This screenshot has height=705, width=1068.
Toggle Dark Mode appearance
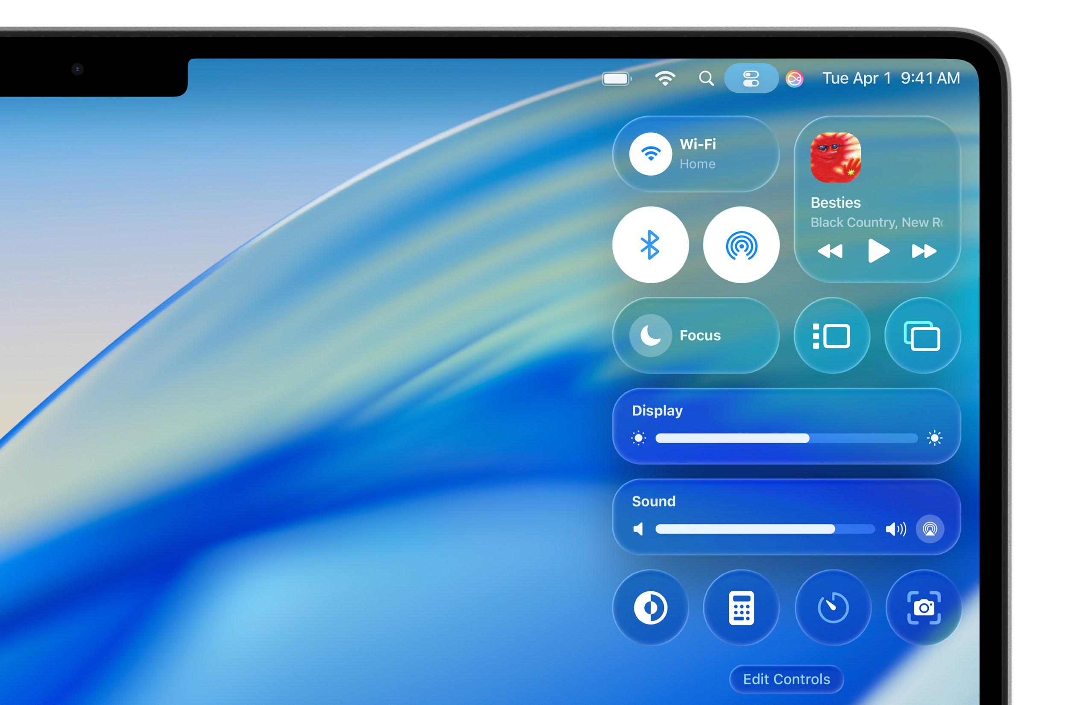click(651, 608)
